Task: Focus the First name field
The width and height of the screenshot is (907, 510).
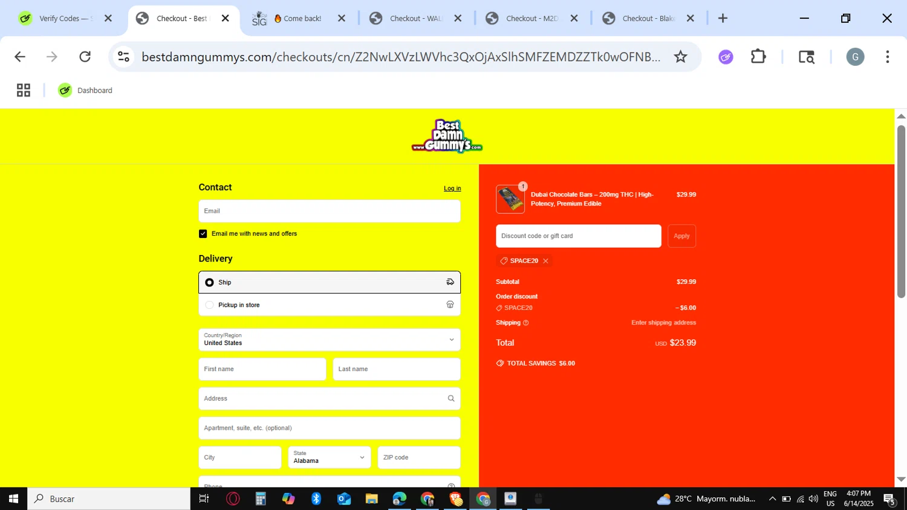Action: tap(262, 369)
